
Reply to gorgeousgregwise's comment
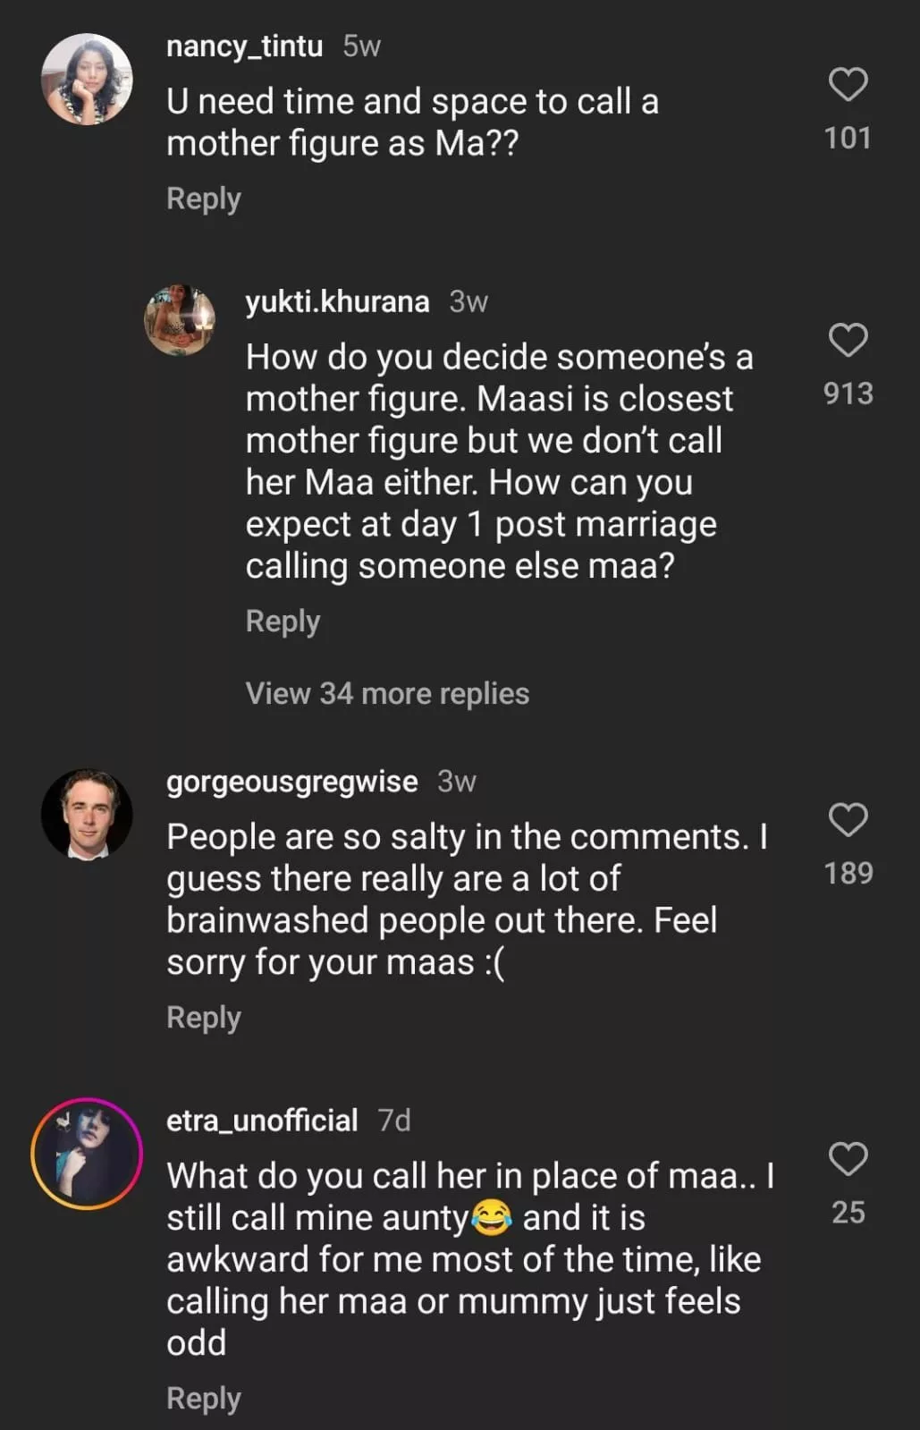pyautogui.click(x=204, y=1018)
